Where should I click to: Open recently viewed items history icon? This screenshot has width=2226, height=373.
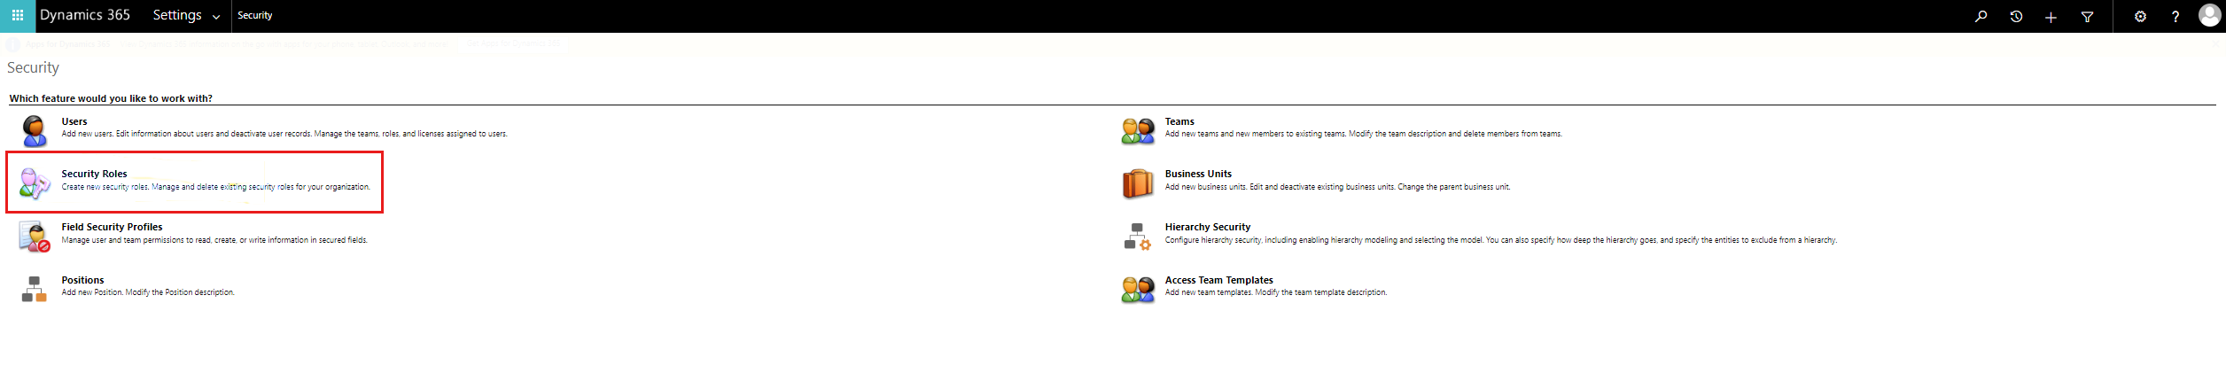pyautogui.click(x=2016, y=17)
